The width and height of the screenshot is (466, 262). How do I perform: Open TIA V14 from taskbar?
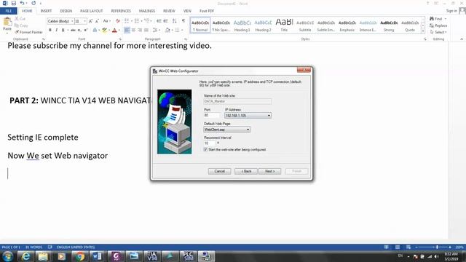click(152, 256)
